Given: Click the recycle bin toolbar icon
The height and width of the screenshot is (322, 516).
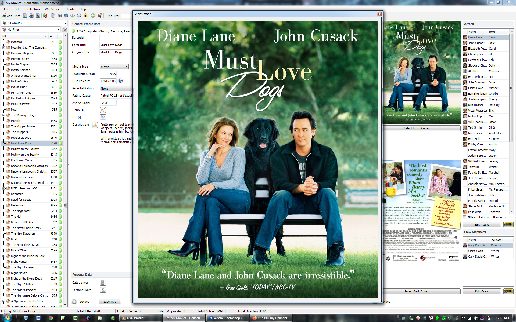Looking at the screenshot, I should click(53, 16).
